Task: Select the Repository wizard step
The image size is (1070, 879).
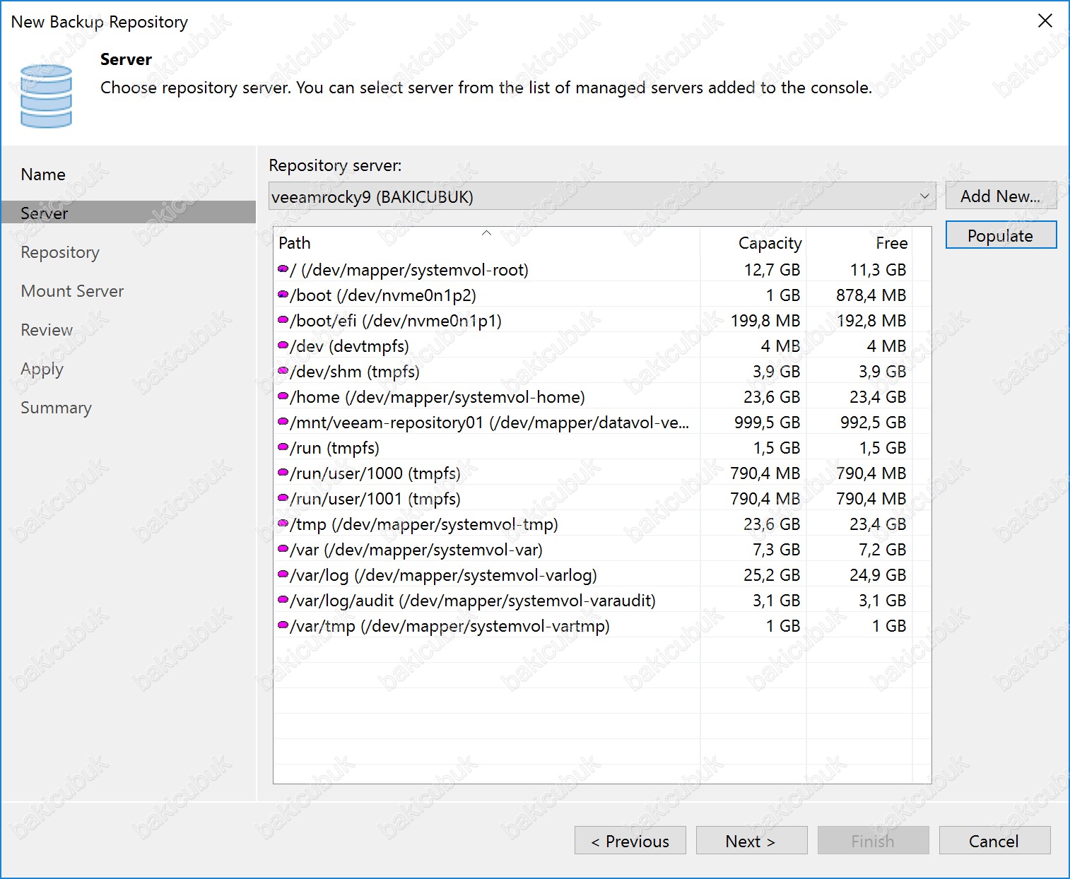Action: 60,252
